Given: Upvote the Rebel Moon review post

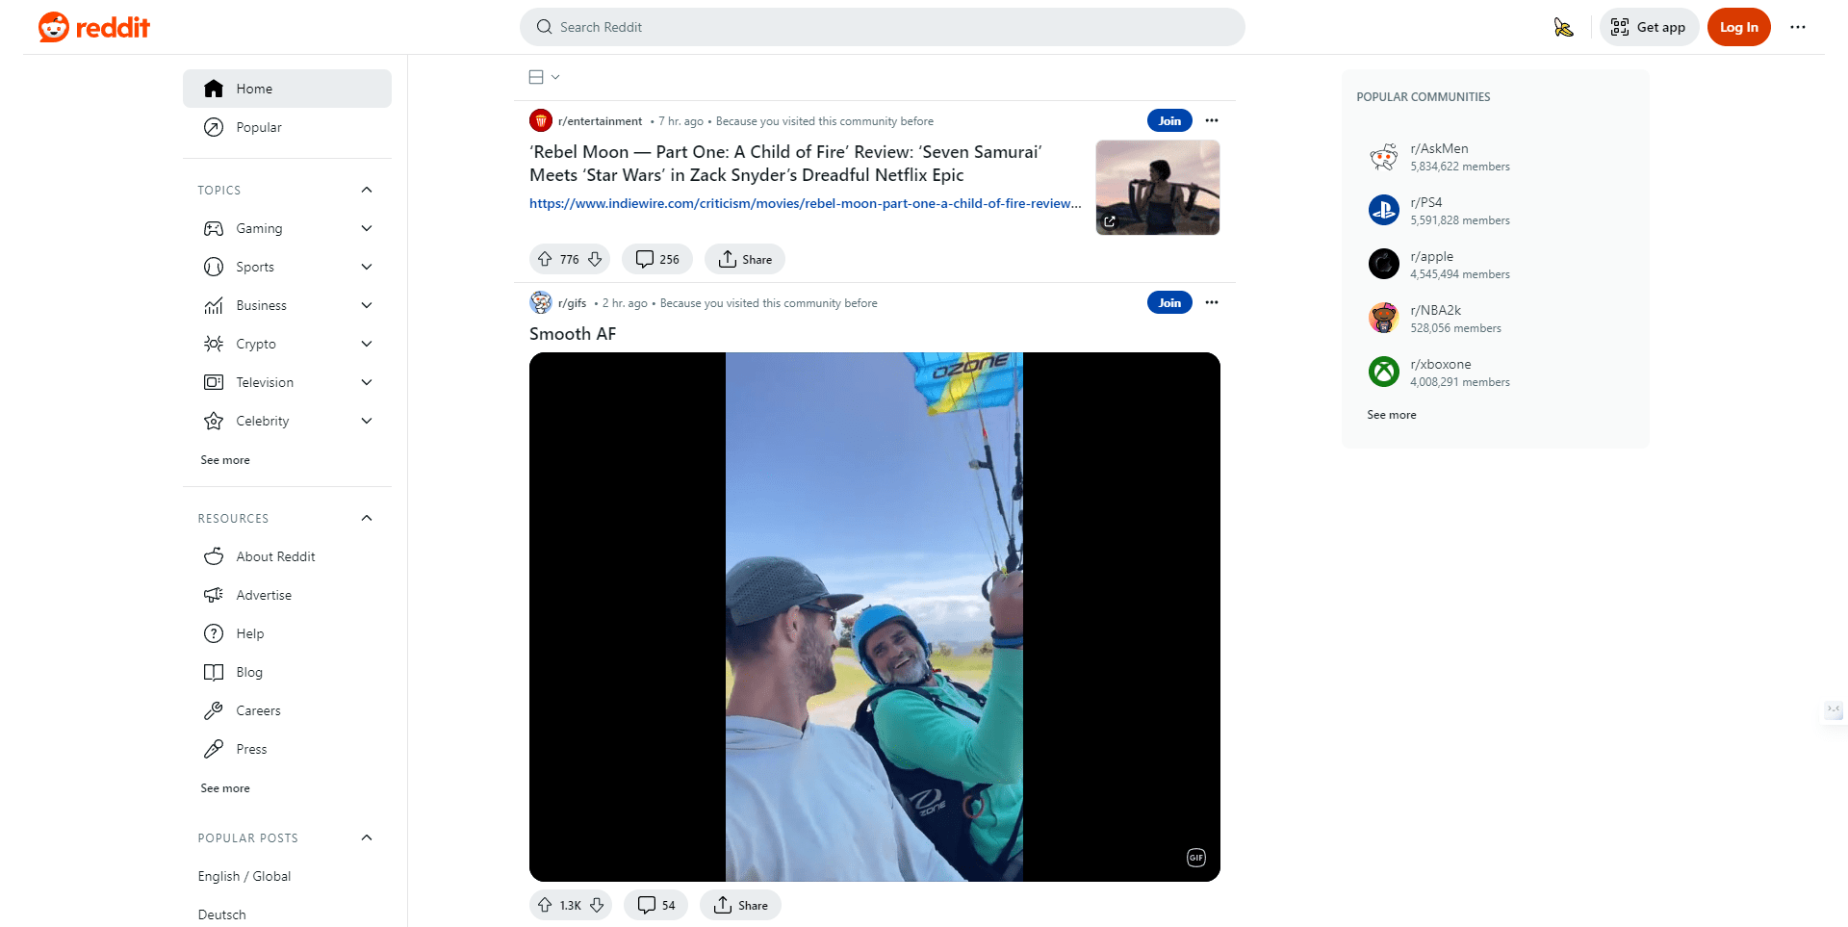Looking at the screenshot, I should tap(545, 259).
